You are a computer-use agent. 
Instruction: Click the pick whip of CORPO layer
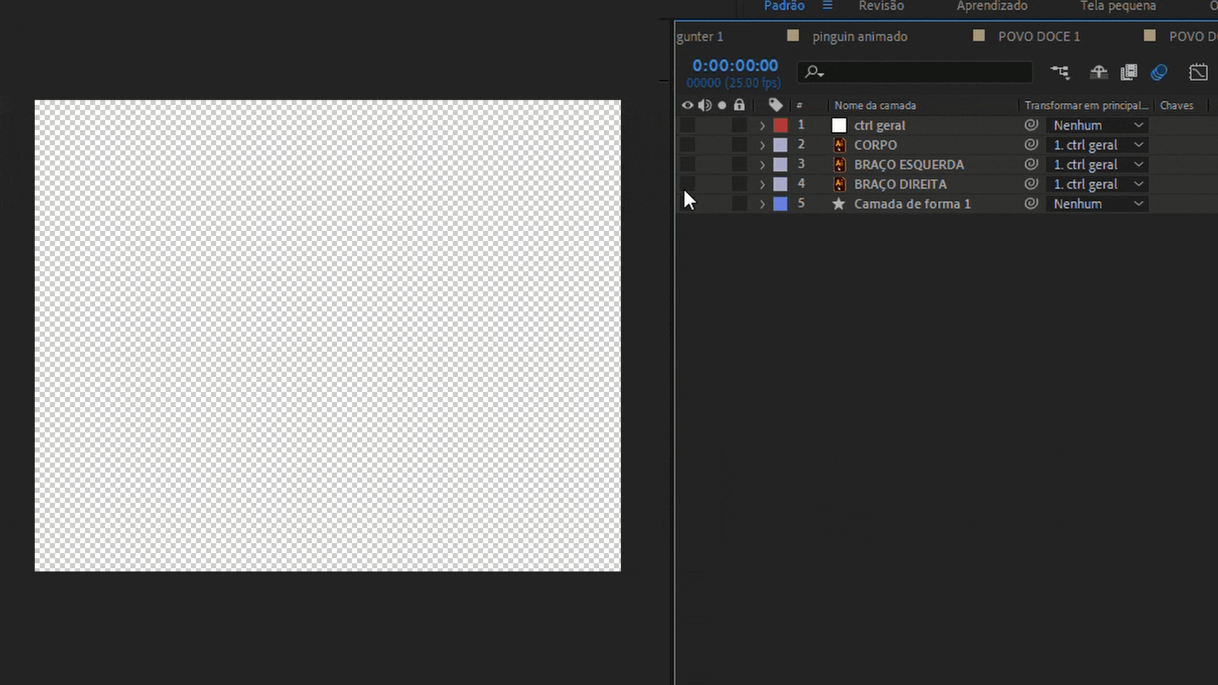pos(1031,145)
